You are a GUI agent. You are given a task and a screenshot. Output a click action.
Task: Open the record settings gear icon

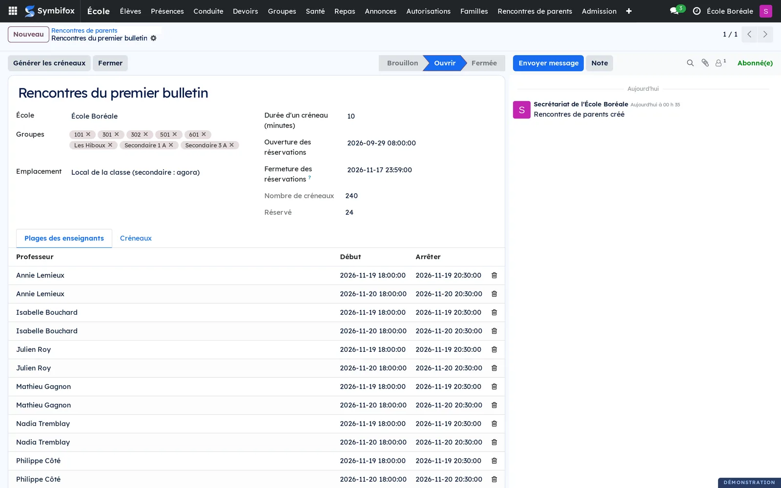click(153, 38)
